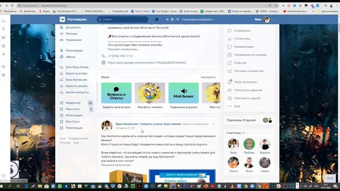Open the Голосовое сообщение track dropdown

pyautogui.click(x=198, y=20)
